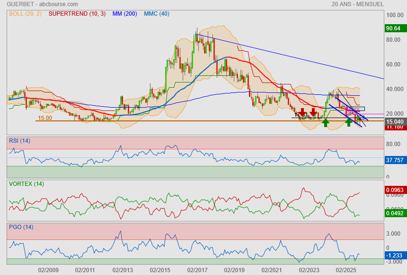Click the RSI (14) panel title
Screen dimensions: 407x275
(x=19, y=140)
